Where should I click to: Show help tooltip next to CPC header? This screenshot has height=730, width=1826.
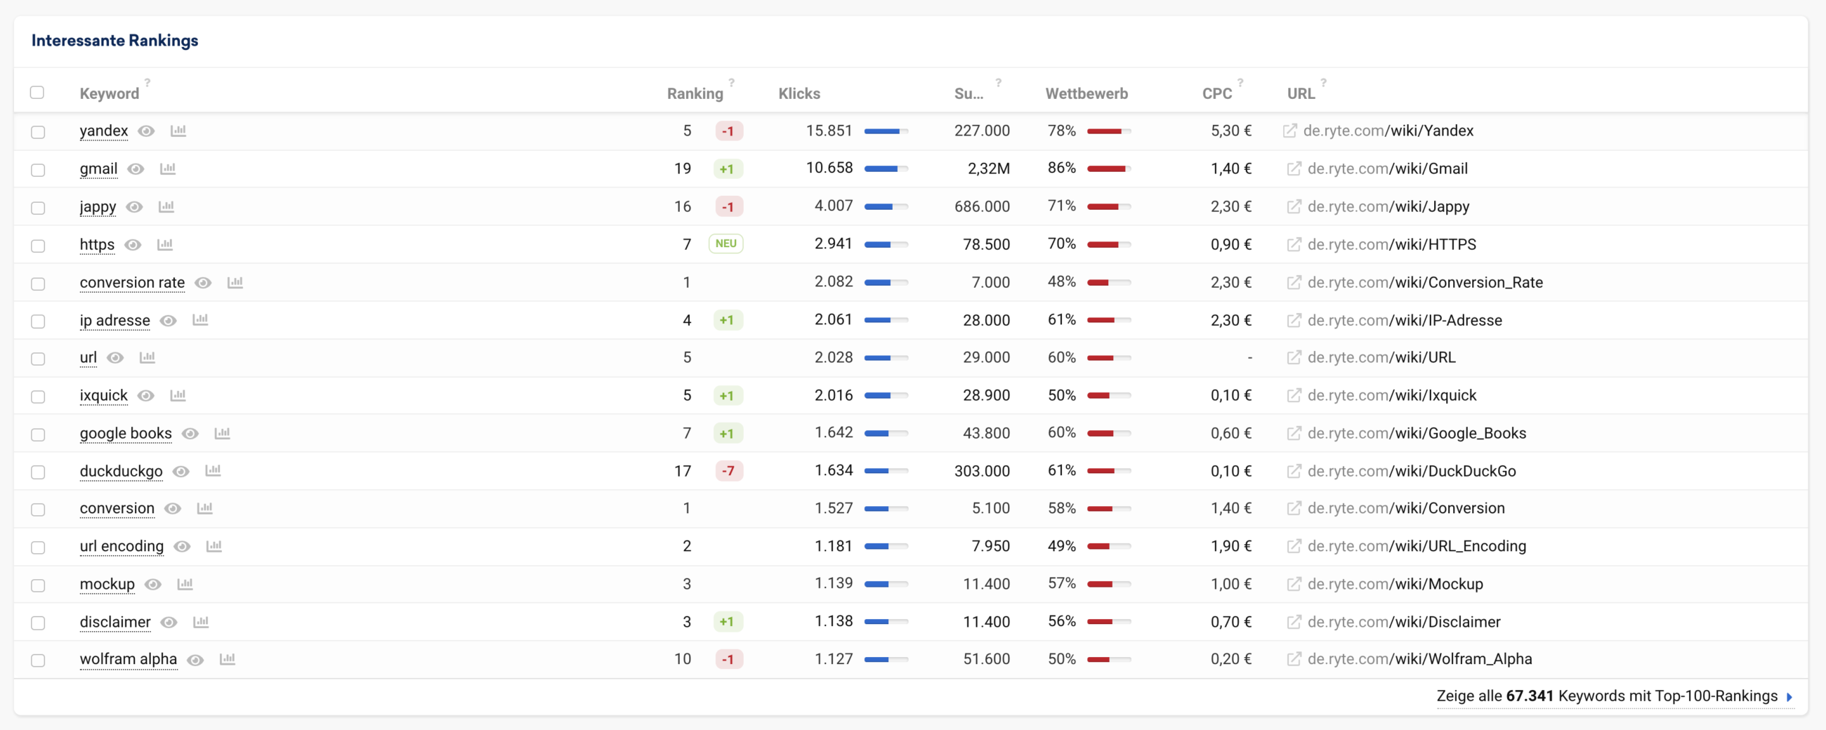(1240, 83)
